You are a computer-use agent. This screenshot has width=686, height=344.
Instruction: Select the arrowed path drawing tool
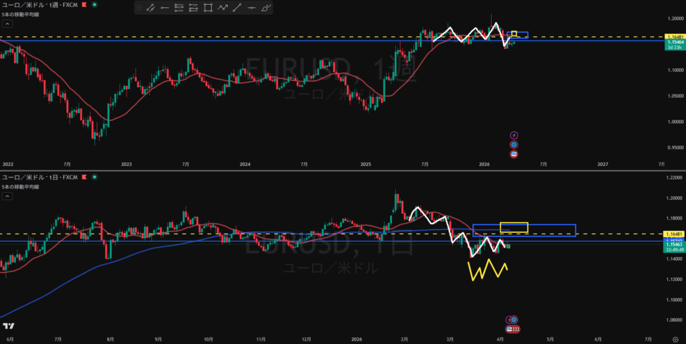222,8
